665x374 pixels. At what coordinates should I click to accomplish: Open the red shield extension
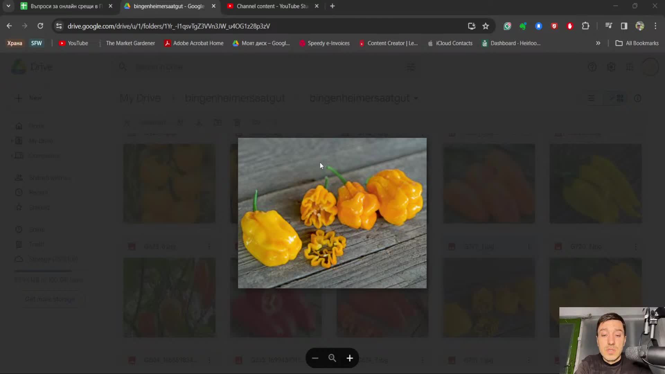tap(554, 26)
